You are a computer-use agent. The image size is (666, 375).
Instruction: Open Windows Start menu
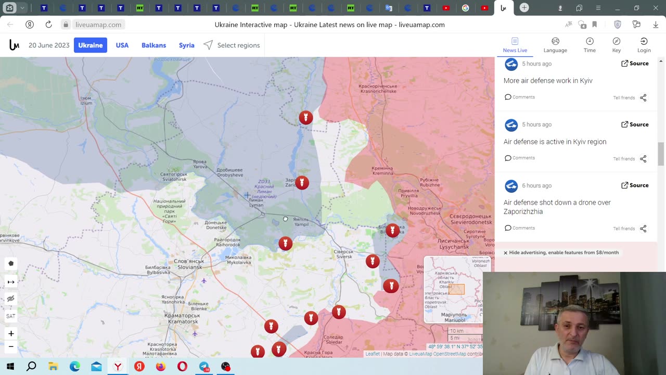tap(10, 367)
